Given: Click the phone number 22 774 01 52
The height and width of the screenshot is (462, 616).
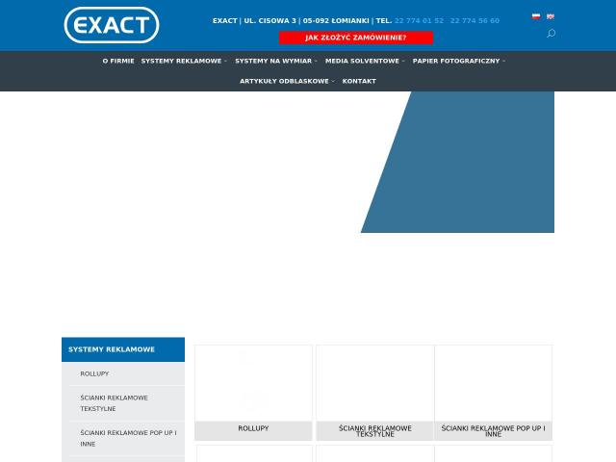Looking at the screenshot, I should pos(419,21).
